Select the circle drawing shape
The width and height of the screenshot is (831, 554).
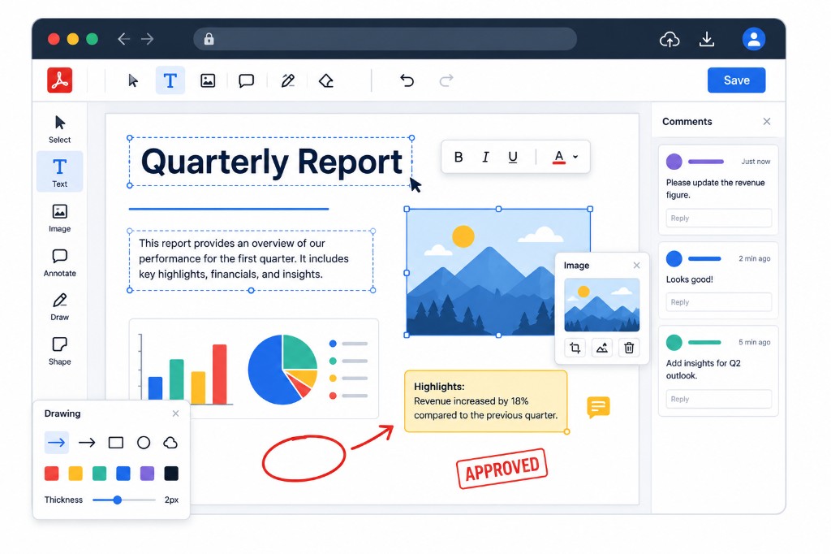point(144,443)
